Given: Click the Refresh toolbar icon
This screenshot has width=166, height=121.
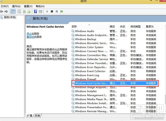Looking at the screenshot, I should (24, 11).
